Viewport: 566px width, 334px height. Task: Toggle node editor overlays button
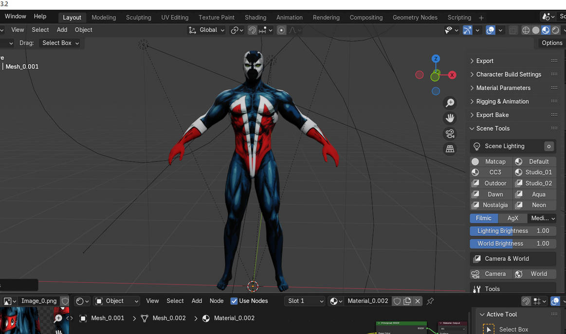click(x=555, y=301)
